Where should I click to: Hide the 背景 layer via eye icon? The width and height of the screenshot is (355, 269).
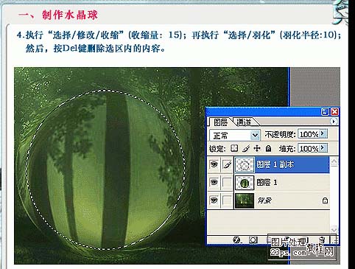click(214, 200)
